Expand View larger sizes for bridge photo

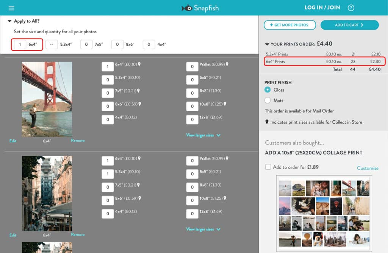coord(203,135)
